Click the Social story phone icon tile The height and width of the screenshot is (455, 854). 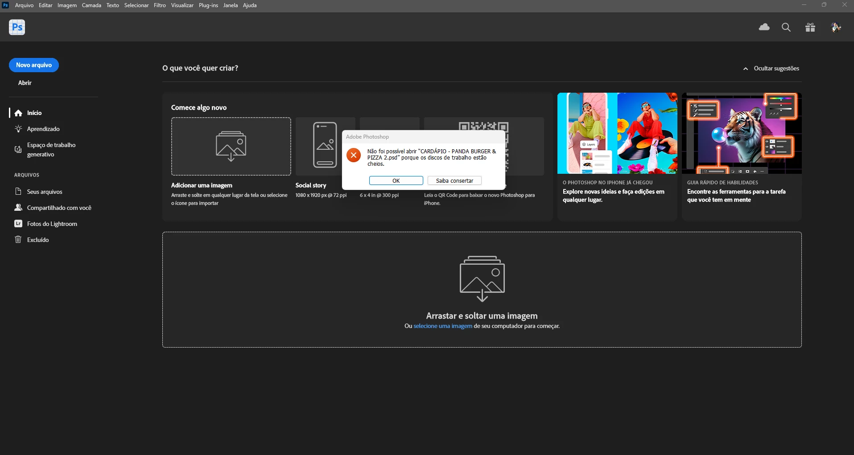tap(325, 145)
